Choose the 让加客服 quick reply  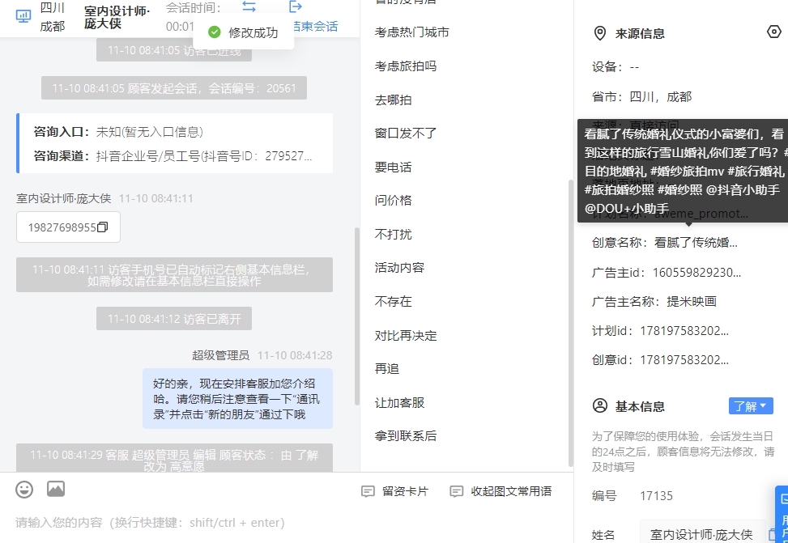399,403
